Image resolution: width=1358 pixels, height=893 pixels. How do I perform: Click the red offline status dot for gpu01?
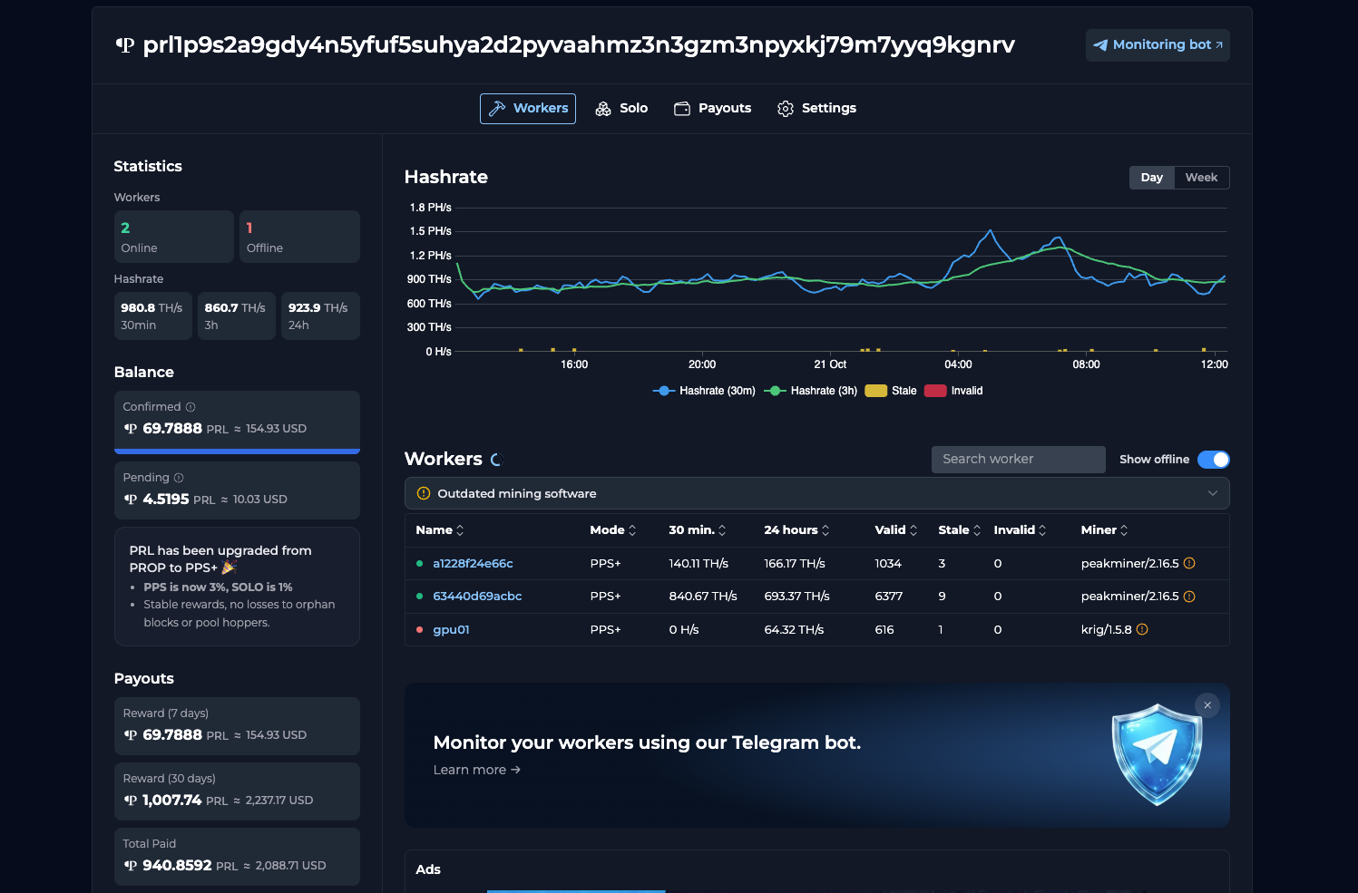[x=419, y=629]
